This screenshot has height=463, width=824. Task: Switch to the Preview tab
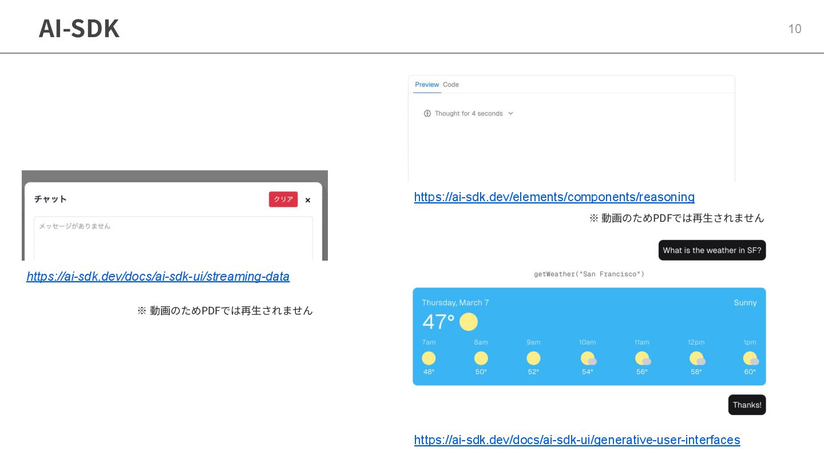click(427, 85)
